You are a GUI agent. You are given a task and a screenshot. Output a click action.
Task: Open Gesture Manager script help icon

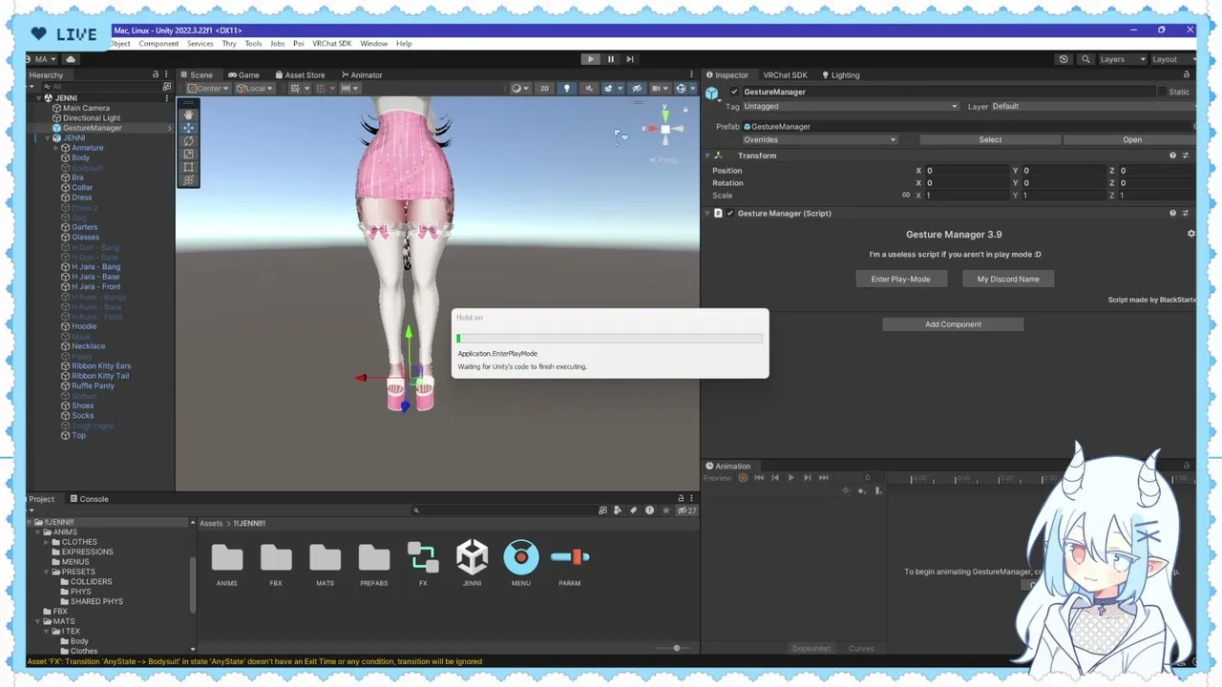pyautogui.click(x=1172, y=213)
